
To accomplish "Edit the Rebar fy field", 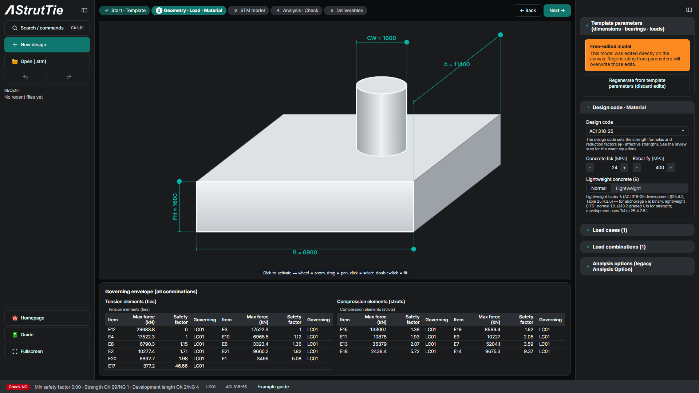I will [x=654, y=168].
